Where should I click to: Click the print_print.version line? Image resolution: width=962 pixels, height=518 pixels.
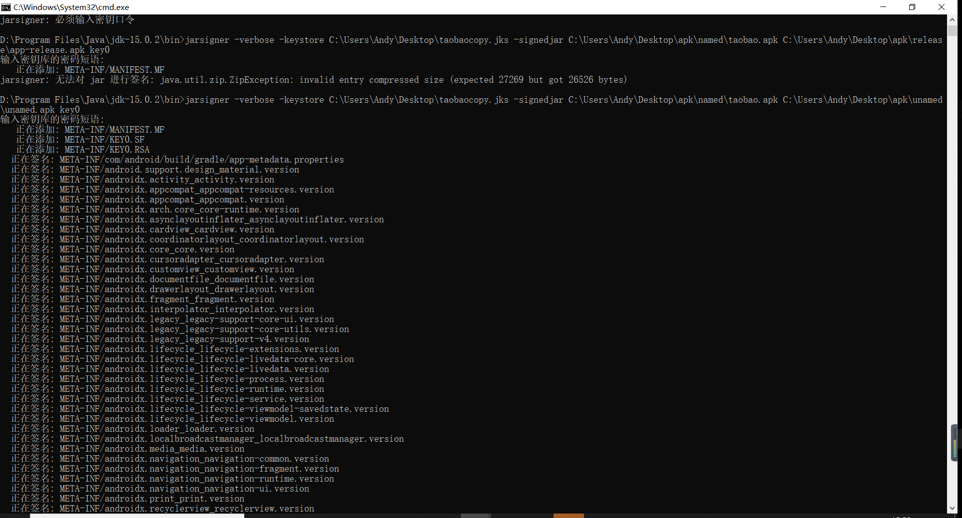pyautogui.click(x=128, y=499)
